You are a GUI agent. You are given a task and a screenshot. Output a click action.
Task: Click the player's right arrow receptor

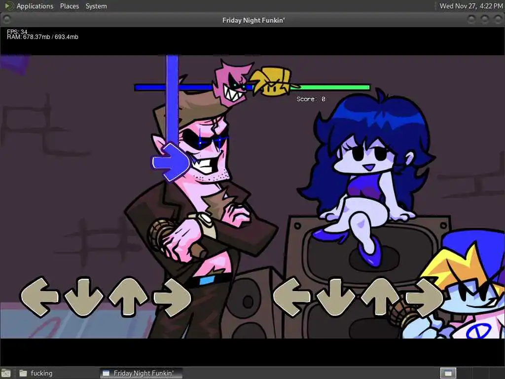click(x=424, y=297)
